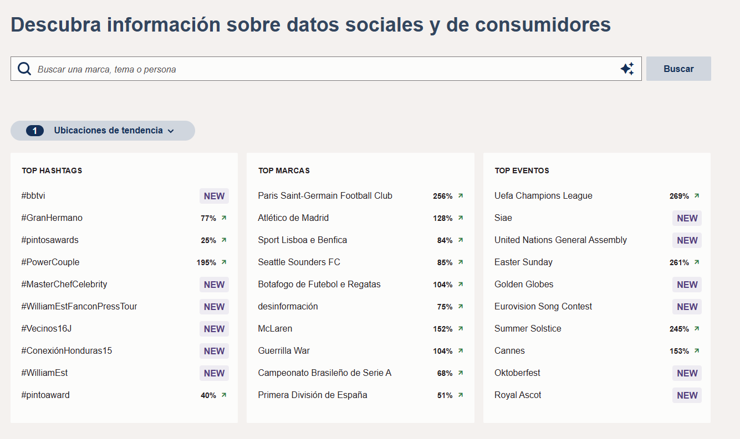Open Paris Saint-Germain Football Club brand
Viewport: 740px width, 439px height.
pyautogui.click(x=325, y=196)
